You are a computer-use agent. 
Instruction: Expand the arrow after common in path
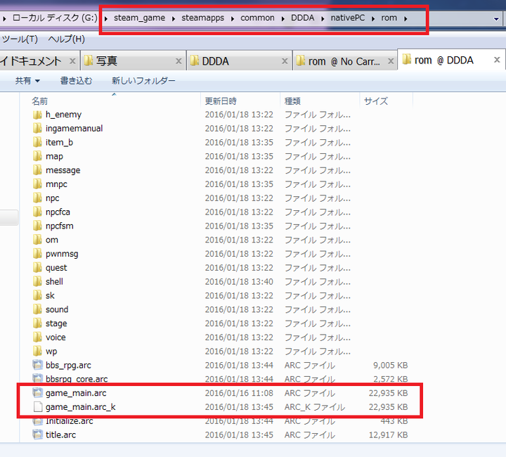[283, 19]
